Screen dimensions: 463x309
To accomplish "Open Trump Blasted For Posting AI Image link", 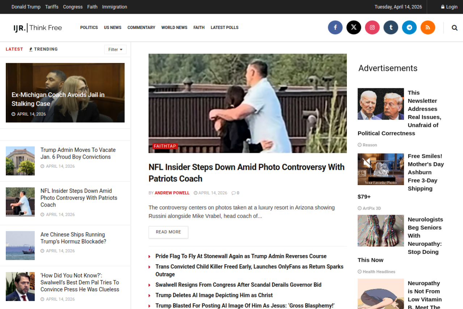I will click(x=245, y=306).
